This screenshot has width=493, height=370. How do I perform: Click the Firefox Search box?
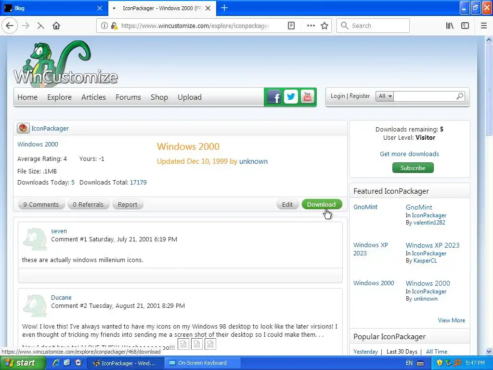373,26
